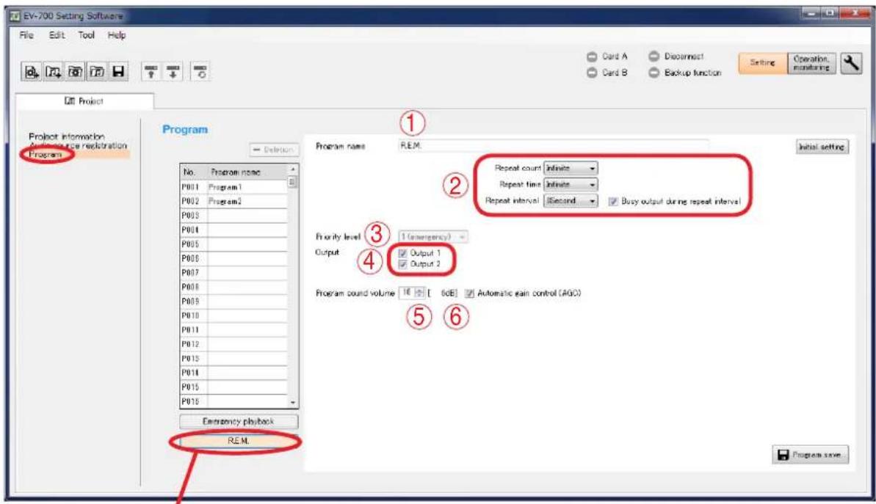Click the download-from-device down arrow icon
876x504 pixels.
coord(173,71)
